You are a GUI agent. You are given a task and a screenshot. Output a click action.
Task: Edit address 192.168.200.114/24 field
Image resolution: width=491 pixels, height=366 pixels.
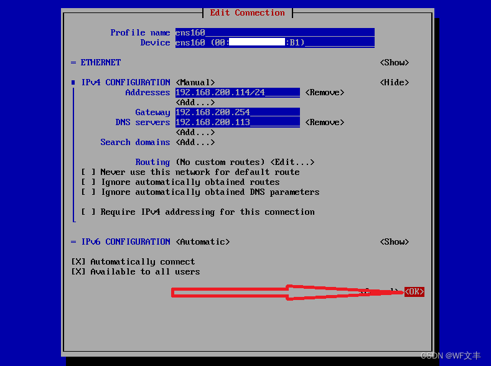click(237, 92)
